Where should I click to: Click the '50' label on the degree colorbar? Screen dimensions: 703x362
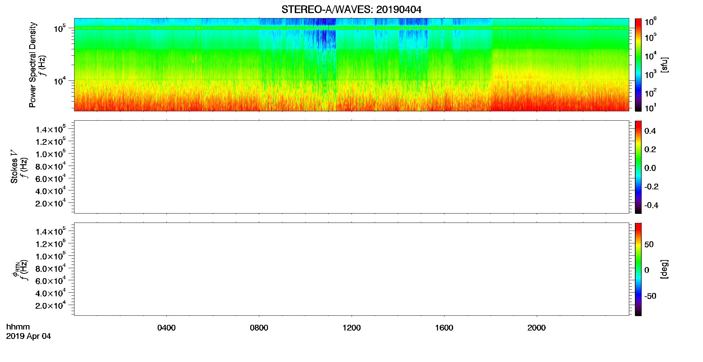[x=649, y=244]
